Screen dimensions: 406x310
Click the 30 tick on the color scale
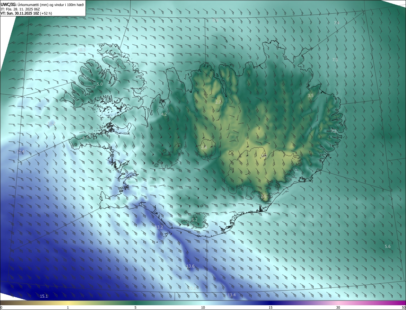(338, 307)
